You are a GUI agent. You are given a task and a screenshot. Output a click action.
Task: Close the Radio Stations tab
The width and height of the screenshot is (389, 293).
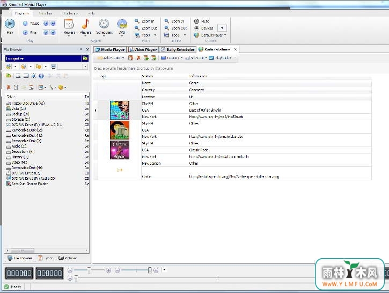[x=236, y=49]
